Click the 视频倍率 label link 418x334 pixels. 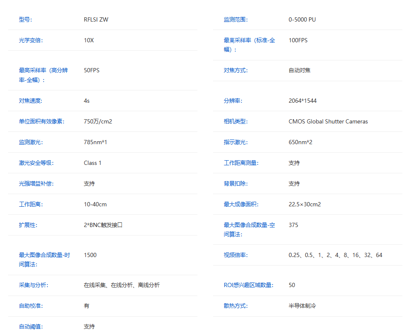(x=235, y=255)
